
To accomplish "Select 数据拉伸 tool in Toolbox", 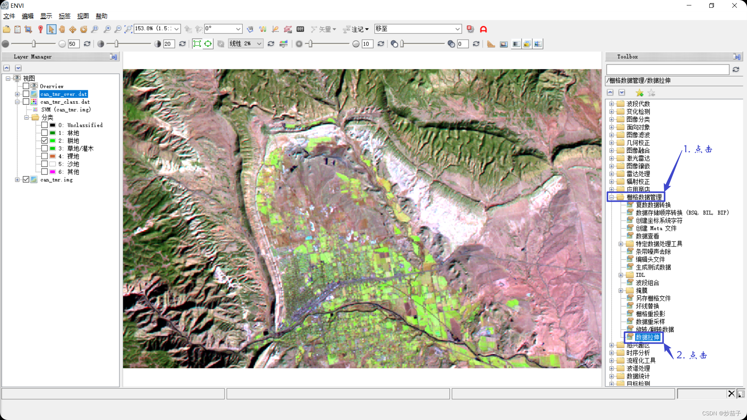I will click(x=647, y=337).
